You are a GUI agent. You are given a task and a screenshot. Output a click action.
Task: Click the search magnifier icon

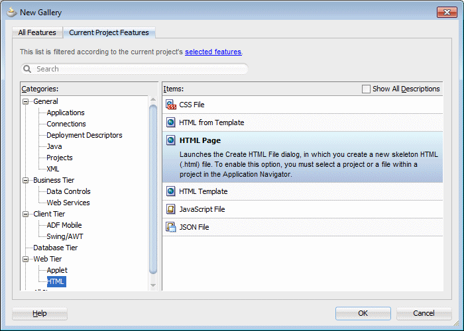pyautogui.click(x=28, y=69)
